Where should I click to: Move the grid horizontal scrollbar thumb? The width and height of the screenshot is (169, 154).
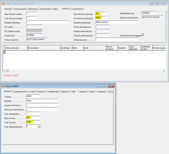coord(7,71)
